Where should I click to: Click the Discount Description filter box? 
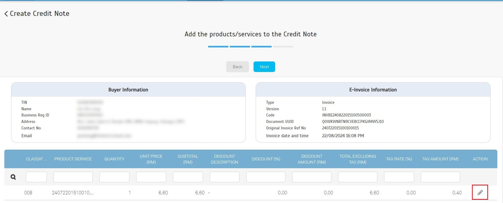tap(224, 177)
